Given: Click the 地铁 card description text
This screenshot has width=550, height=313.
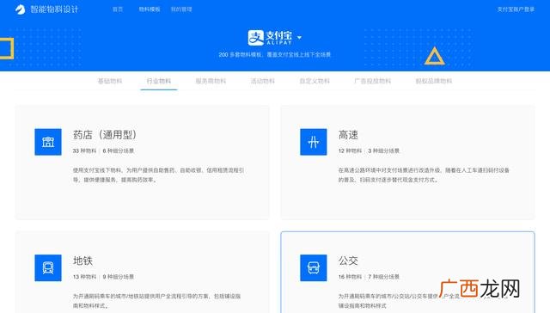Looking at the screenshot, I should coord(156,301).
